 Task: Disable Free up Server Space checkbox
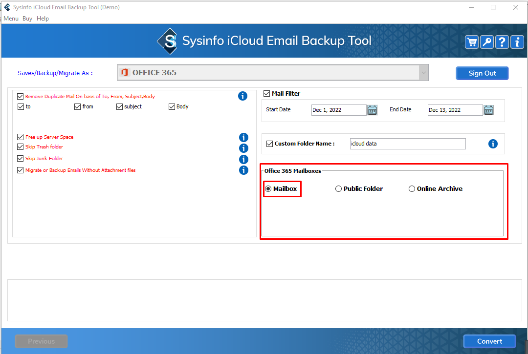20,137
